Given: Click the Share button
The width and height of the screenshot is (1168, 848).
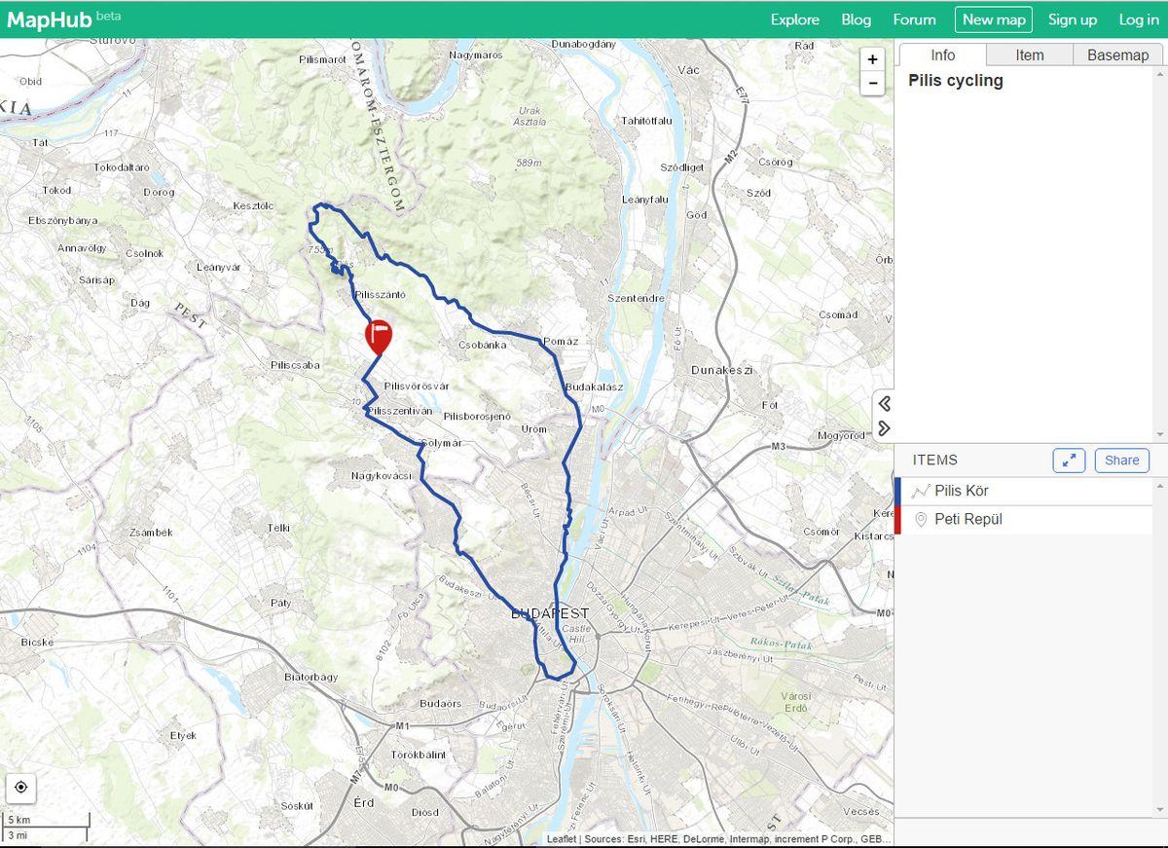Looking at the screenshot, I should coord(1121,461).
